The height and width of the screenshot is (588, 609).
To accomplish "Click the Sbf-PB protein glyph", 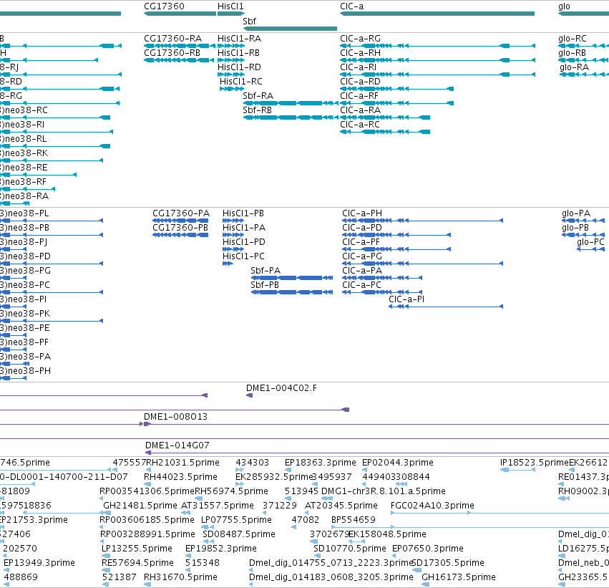I will [x=292, y=292].
